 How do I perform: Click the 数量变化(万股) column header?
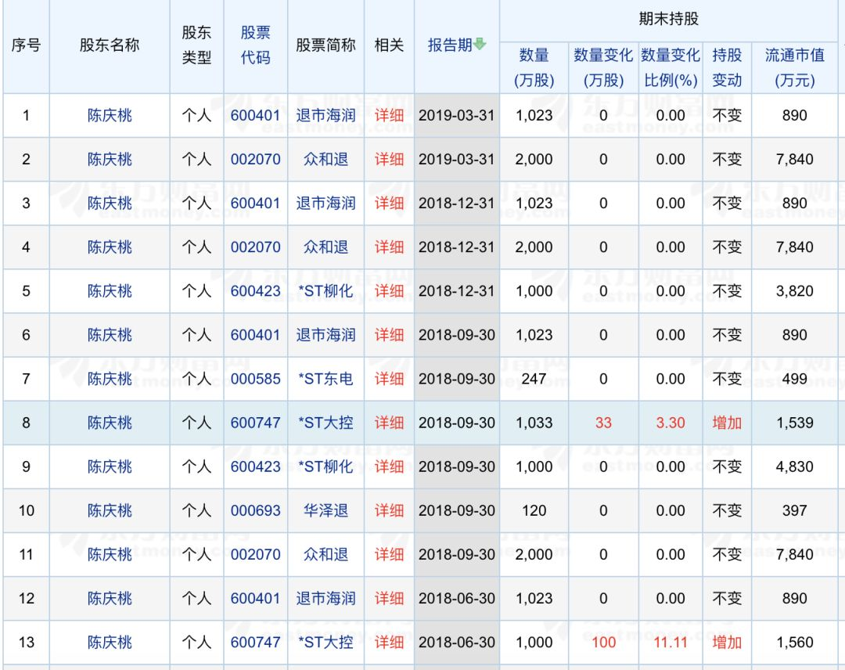click(602, 67)
